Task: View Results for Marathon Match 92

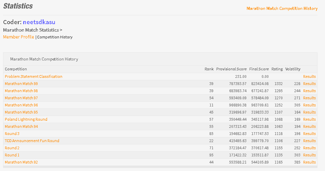Action: 309,162
